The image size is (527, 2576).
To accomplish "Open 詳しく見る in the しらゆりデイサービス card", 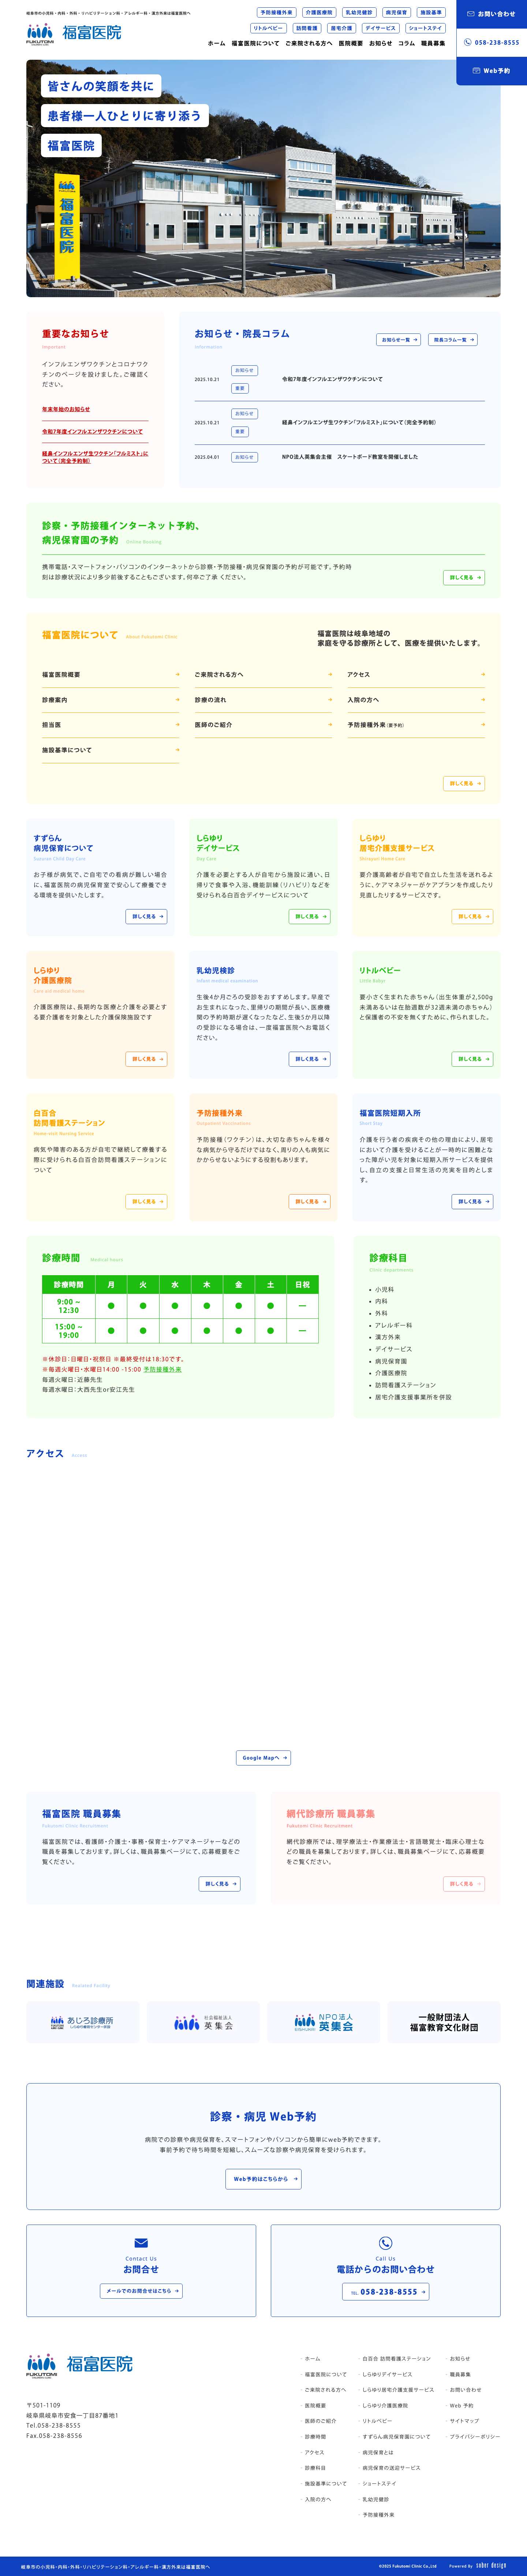I will (x=309, y=916).
